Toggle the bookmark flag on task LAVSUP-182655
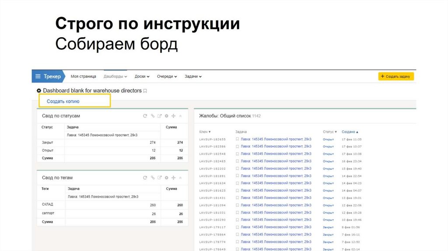 click(x=237, y=139)
